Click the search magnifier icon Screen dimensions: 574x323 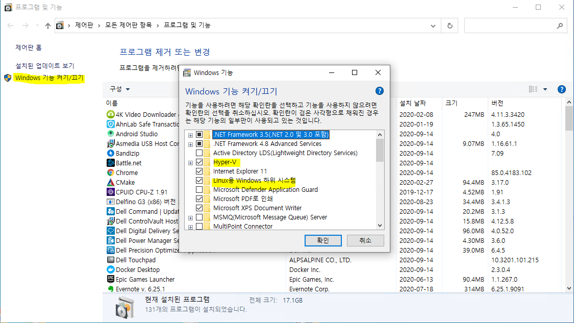coord(560,26)
